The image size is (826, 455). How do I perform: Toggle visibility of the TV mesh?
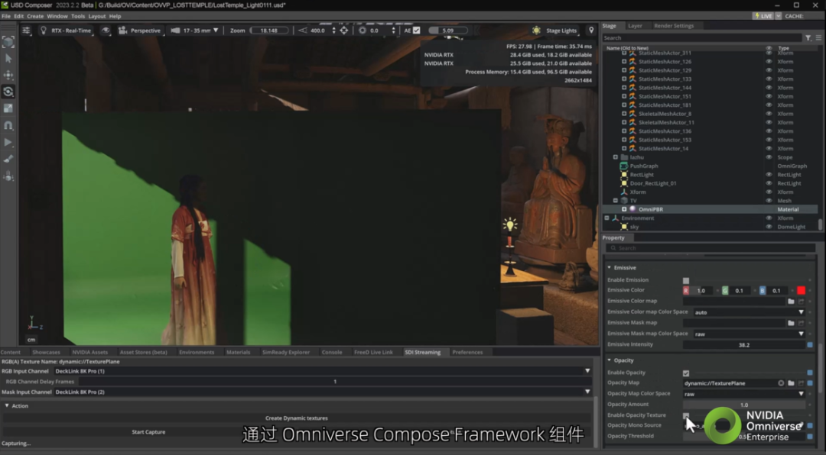[x=769, y=201]
